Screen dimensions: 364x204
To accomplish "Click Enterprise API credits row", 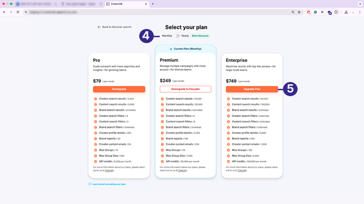I will pos(247,161).
